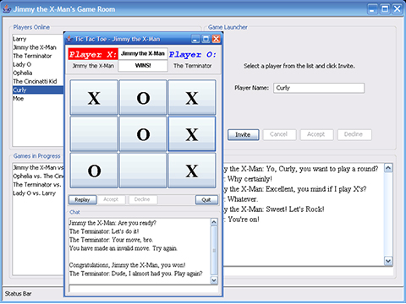This screenshot has height=304, width=406.
Task: Click the Tic Tac Toe chat input field
Action: click(143, 288)
